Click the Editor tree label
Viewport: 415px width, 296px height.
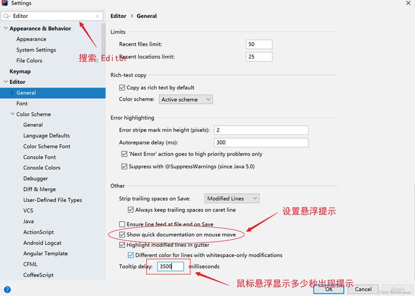tap(17, 82)
